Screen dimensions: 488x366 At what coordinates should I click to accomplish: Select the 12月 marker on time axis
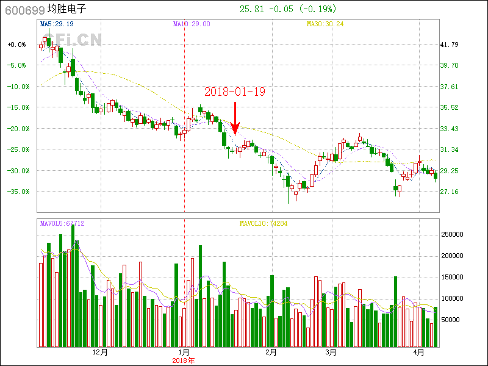tap(99, 353)
